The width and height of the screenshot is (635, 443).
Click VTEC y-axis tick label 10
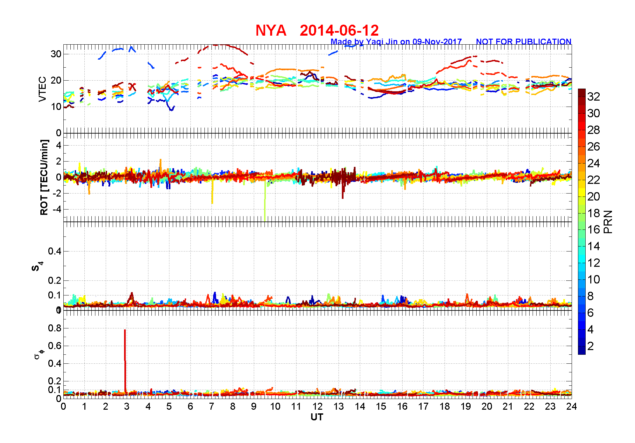pos(56,107)
